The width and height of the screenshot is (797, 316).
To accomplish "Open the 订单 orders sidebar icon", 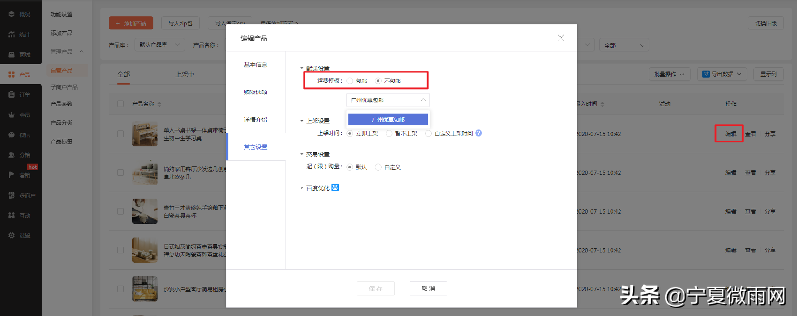I will point(11,94).
